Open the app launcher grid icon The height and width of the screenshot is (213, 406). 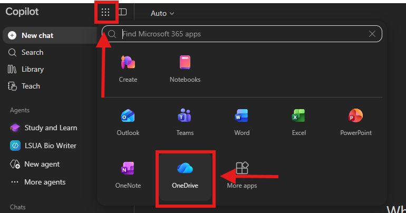pos(105,12)
